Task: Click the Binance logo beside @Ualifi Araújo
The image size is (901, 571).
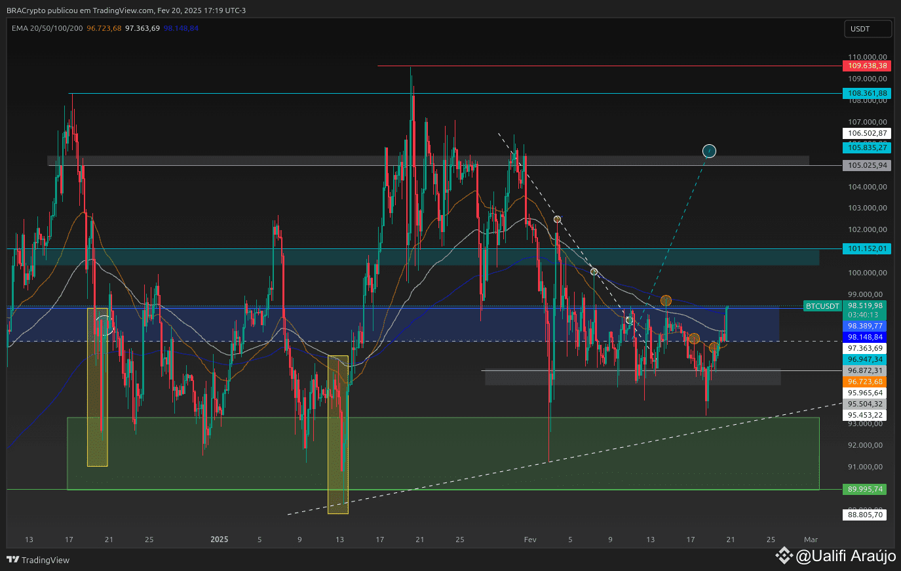Action: (784, 556)
